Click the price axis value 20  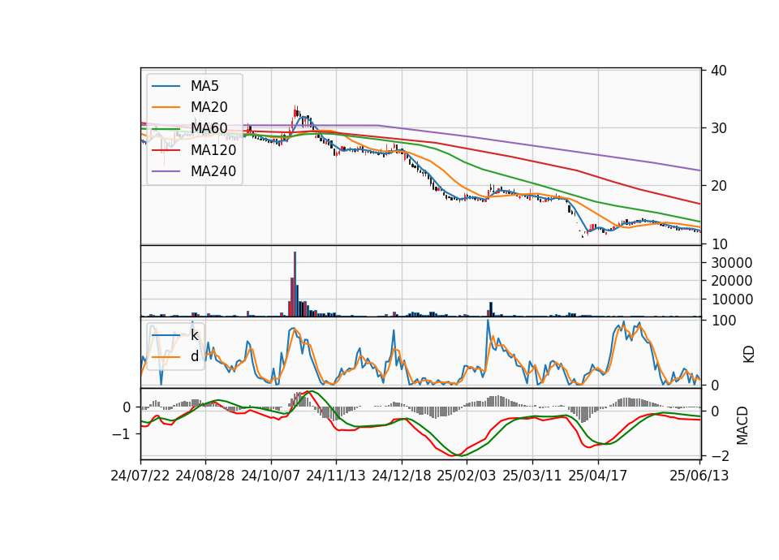click(719, 186)
